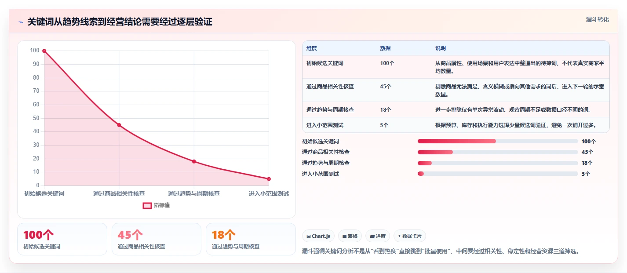The image size is (627, 273).
Task: Click the footer note starting 漏斗强调关键词分析
Action: coord(441,251)
